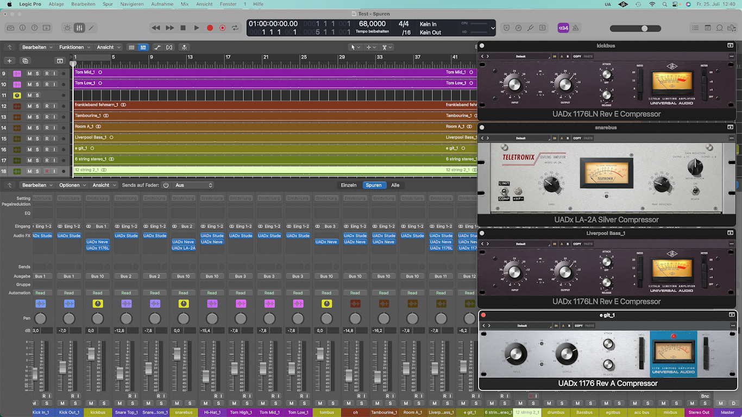
Task: Click IN button on kickbus plug-in window
Action: (x=555, y=56)
